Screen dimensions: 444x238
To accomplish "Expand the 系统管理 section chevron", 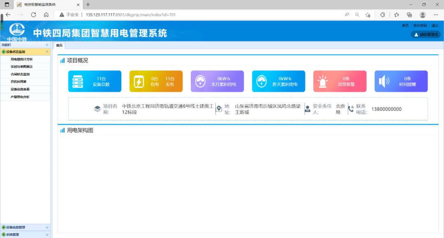I will 47,235.
